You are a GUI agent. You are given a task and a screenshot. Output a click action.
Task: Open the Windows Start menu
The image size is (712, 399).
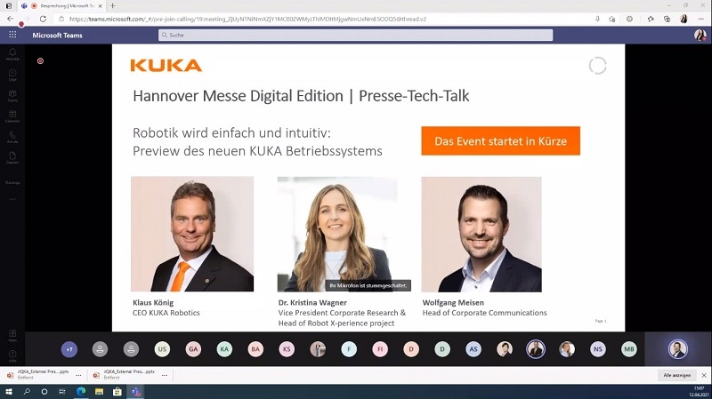pos(9,391)
